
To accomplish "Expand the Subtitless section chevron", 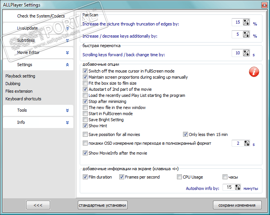I will [x=67, y=40].
